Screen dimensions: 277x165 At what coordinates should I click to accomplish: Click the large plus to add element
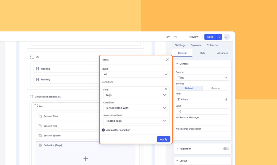(x=86, y=159)
